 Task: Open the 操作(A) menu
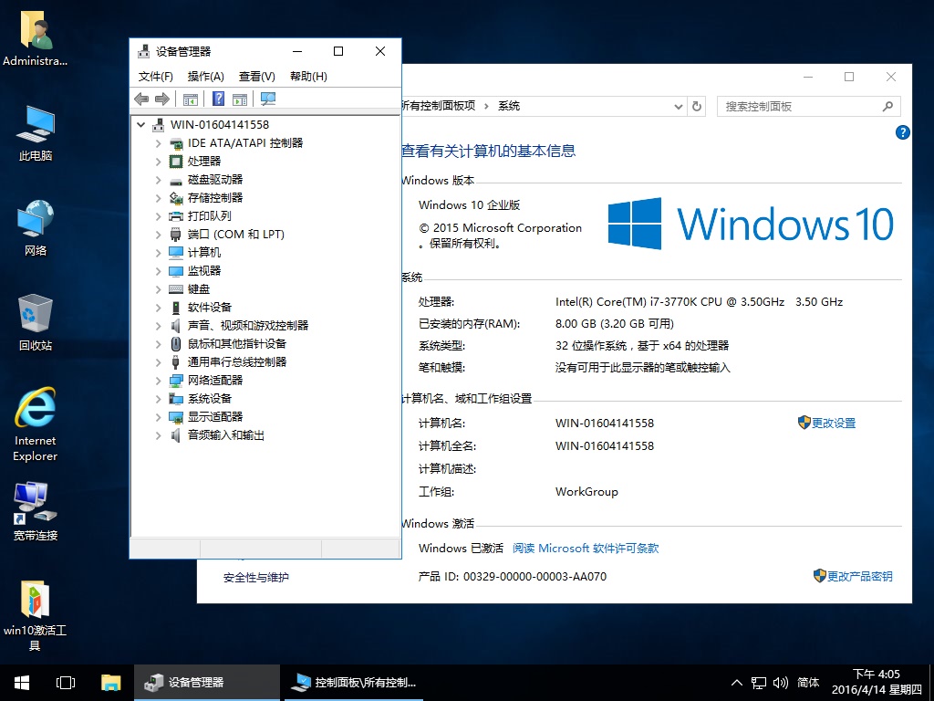205,77
